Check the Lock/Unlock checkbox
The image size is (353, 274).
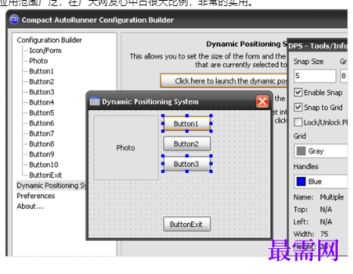point(298,122)
